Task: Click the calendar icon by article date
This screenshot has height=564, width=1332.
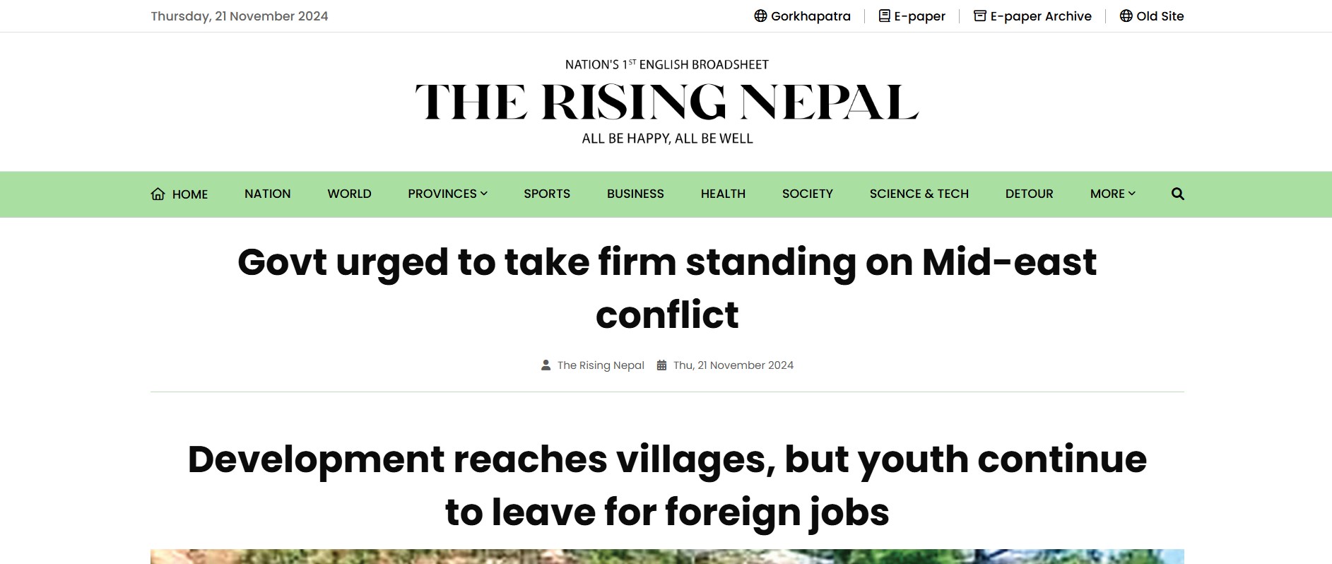Action: [x=661, y=365]
